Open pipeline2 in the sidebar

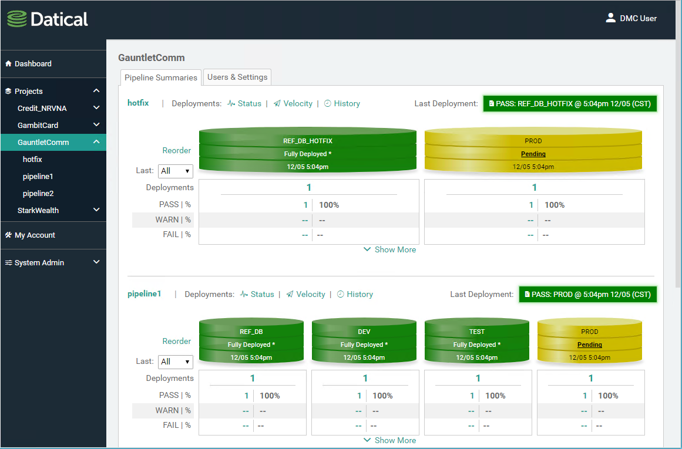point(38,193)
